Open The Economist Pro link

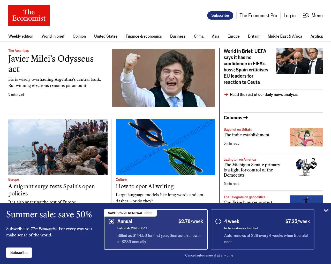click(x=258, y=15)
